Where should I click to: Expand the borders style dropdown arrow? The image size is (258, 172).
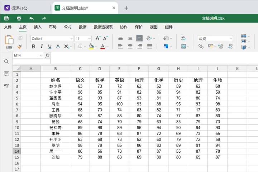click(85, 47)
